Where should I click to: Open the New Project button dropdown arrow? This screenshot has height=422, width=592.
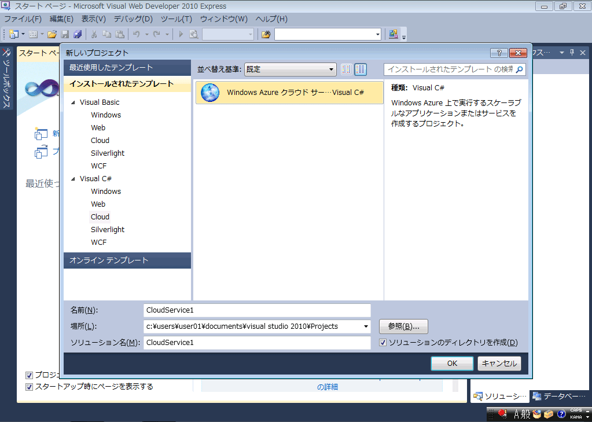click(x=23, y=34)
